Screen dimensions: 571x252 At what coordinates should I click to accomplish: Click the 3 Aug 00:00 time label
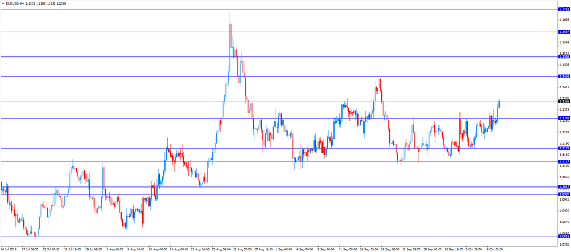click(115, 250)
